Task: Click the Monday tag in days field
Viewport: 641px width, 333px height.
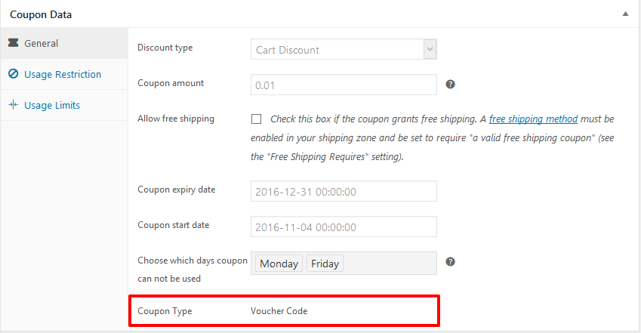Action: tap(279, 264)
